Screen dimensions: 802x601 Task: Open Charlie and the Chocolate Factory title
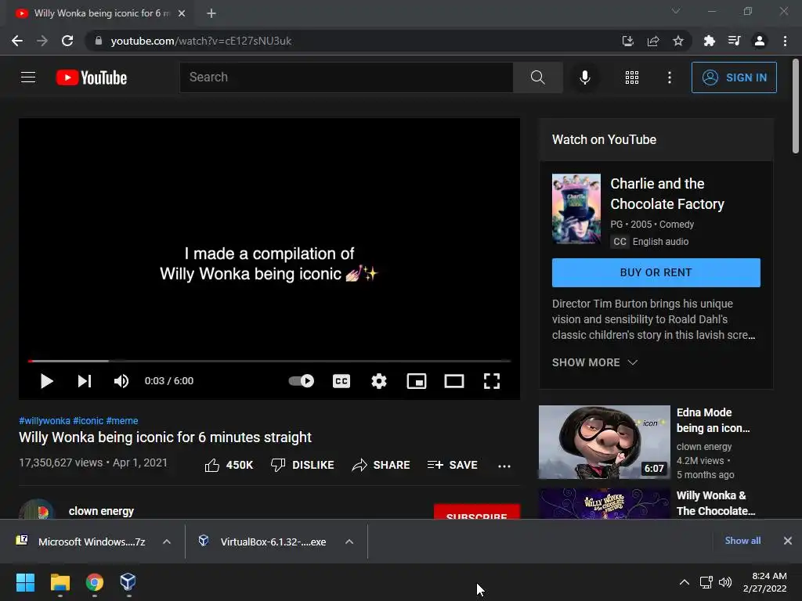coord(667,194)
